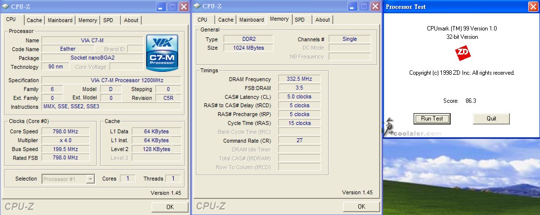Click memory Type field DDR2
This screenshot has height=215, width=540.
248,39
